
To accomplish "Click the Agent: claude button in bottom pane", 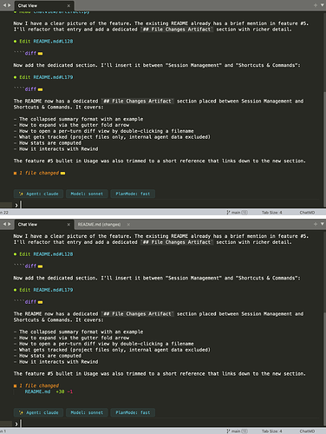I will tap(38, 412).
